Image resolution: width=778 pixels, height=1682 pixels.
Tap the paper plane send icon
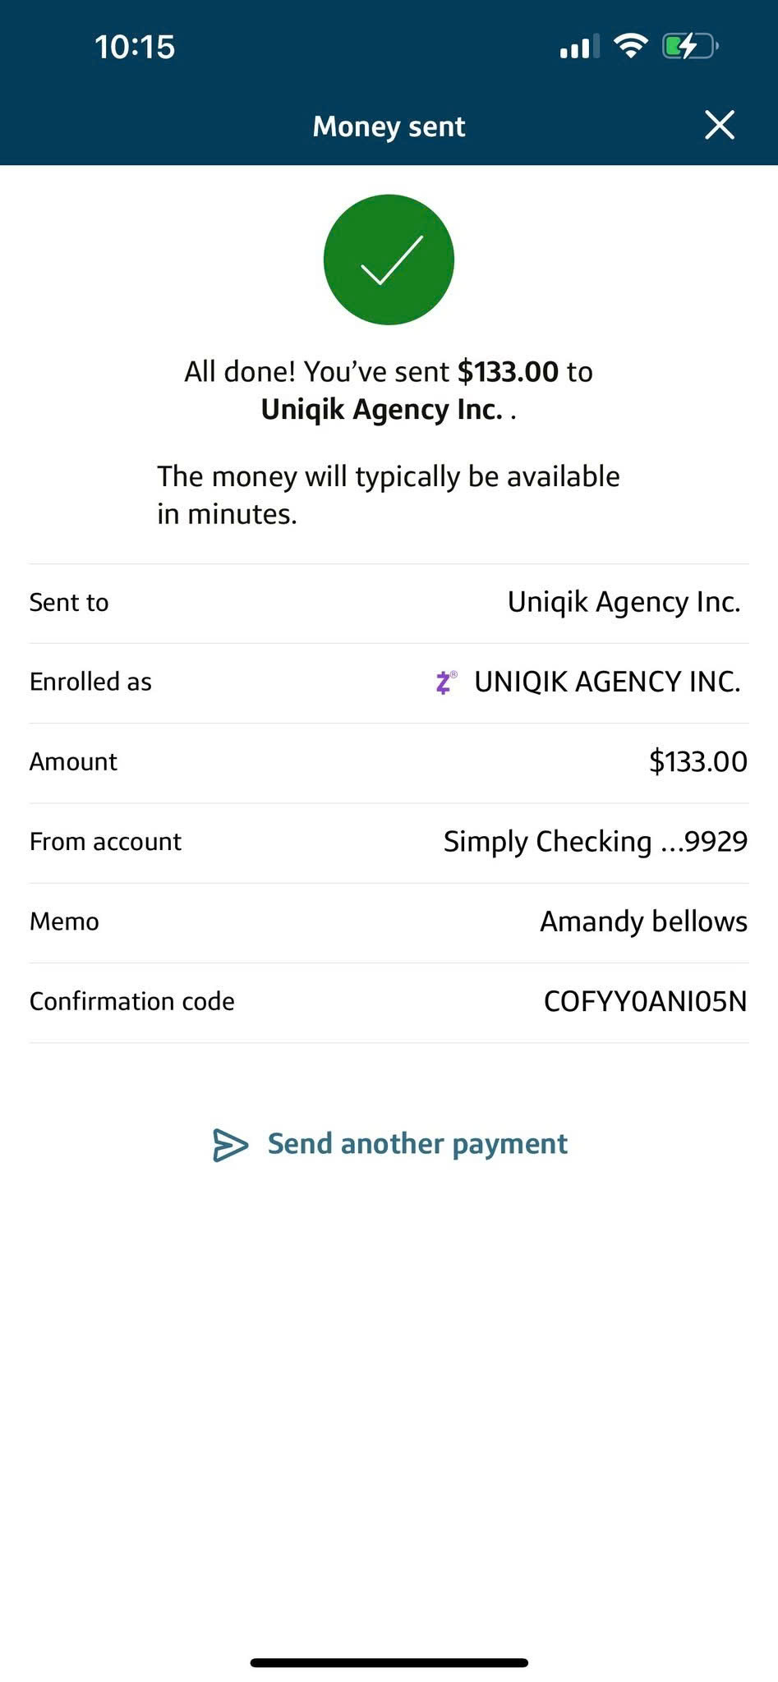pos(230,1145)
